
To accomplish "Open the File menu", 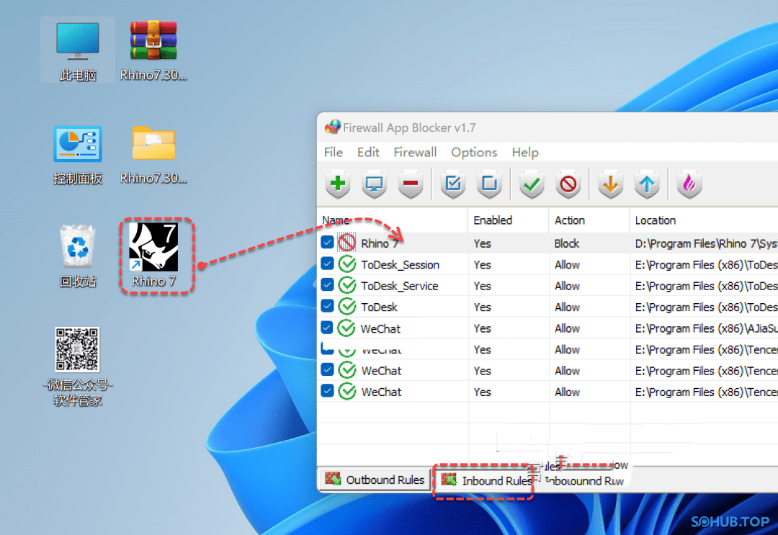I will (333, 152).
